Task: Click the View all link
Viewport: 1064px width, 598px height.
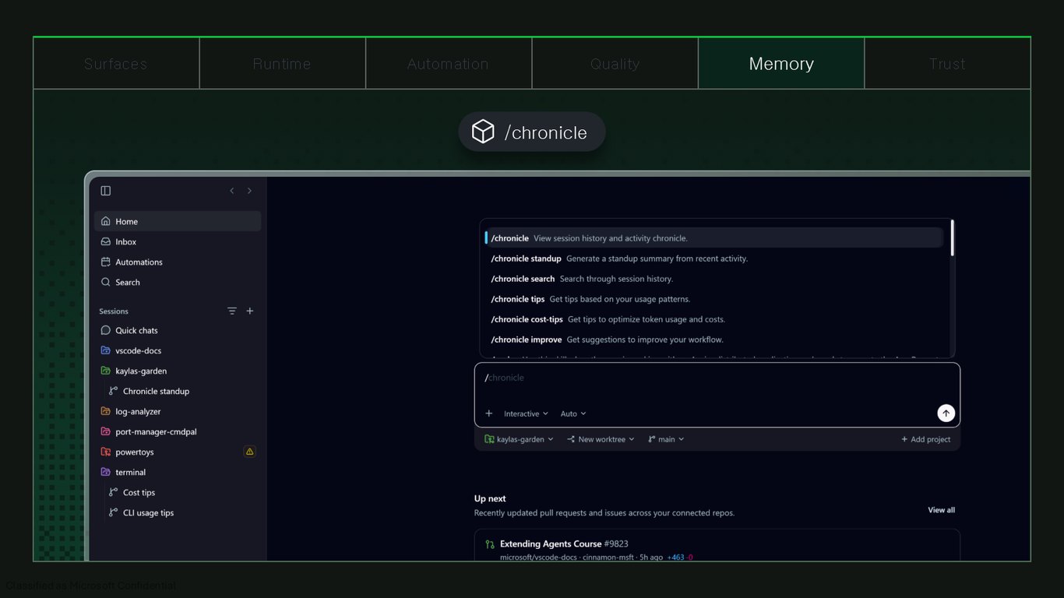Action: (x=941, y=510)
